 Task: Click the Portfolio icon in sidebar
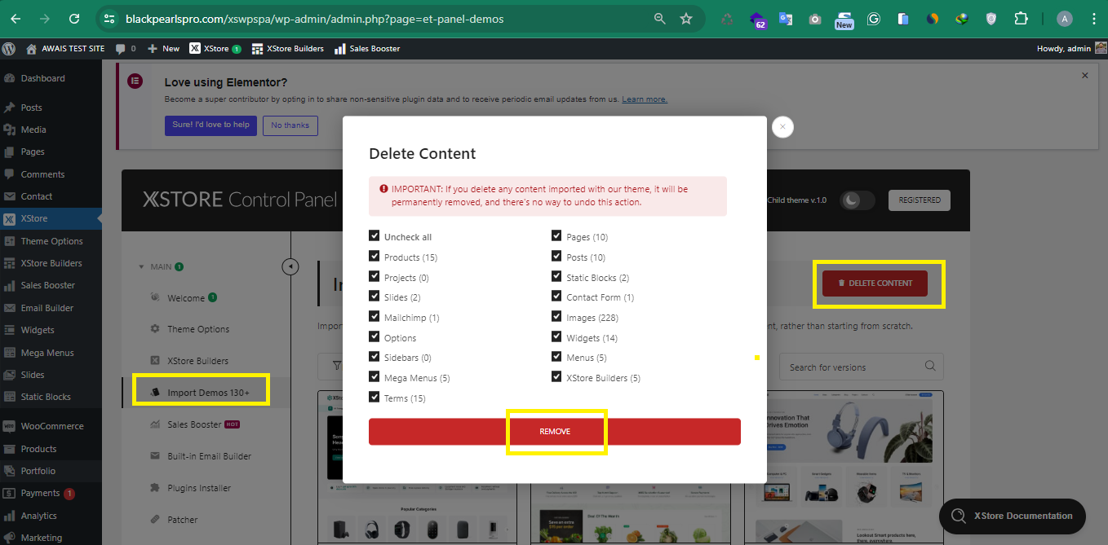coord(10,471)
